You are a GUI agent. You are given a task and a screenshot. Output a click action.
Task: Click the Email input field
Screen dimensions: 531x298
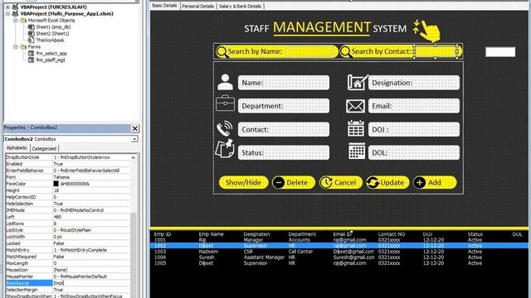point(414,106)
